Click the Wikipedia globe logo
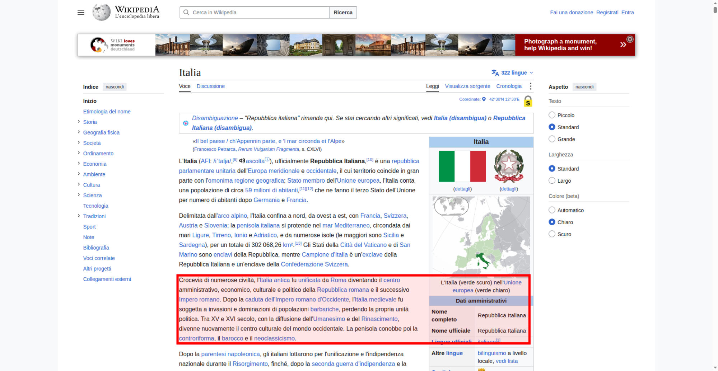The image size is (718, 371). click(101, 12)
